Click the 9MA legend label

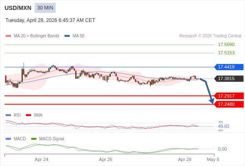[x=38, y=115]
